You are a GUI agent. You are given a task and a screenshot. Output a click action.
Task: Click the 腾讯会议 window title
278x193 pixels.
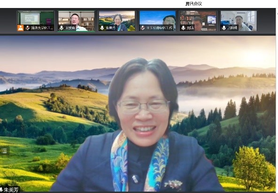[193, 4]
